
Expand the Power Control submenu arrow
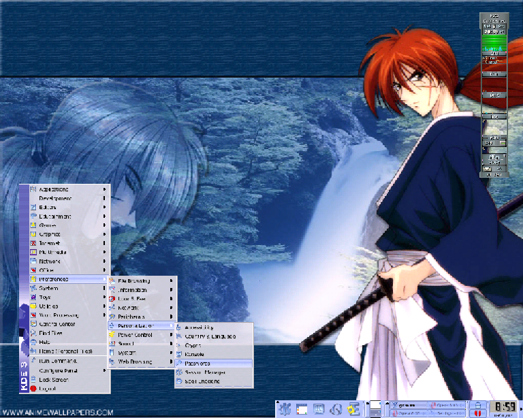[x=171, y=335]
